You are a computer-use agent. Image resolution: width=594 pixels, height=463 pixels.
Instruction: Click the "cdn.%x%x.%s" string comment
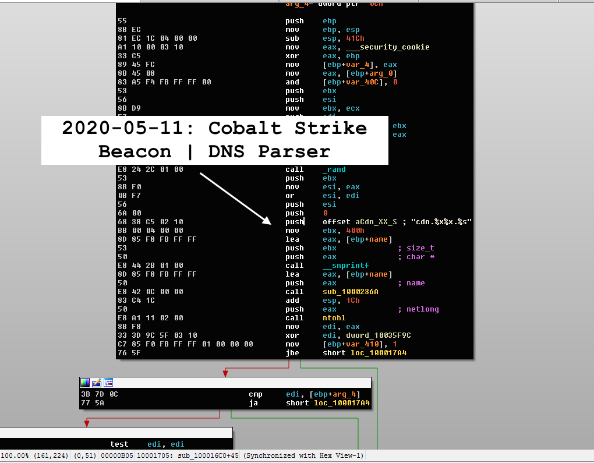(x=441, y=222)
